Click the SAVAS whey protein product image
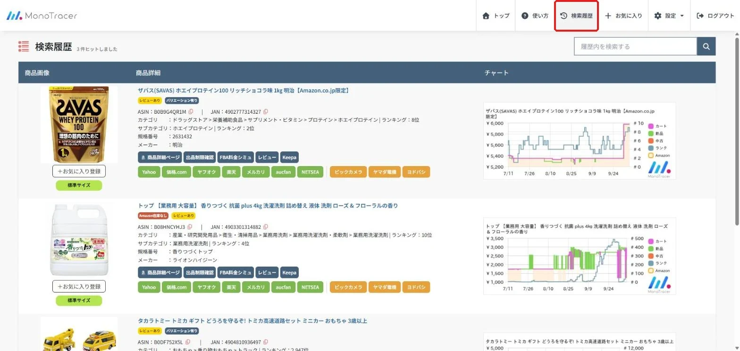Screen dimensions: 740x351 79,124
